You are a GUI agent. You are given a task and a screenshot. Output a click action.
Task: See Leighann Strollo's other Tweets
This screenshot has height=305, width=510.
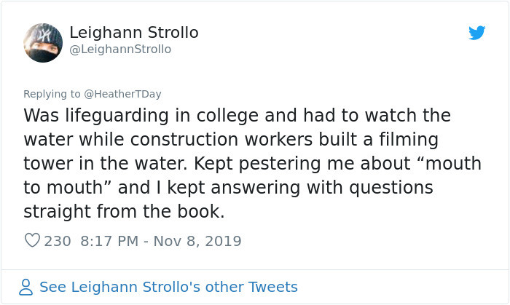168,287
